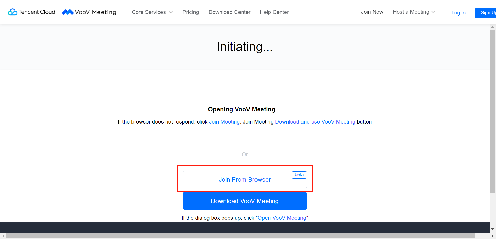This screenshot has width=496, height=239.
Task: Click the scroll left arrow
Action: point(3,236)
